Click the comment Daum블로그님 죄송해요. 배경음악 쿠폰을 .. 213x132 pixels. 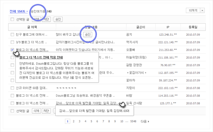pos(85,96)
